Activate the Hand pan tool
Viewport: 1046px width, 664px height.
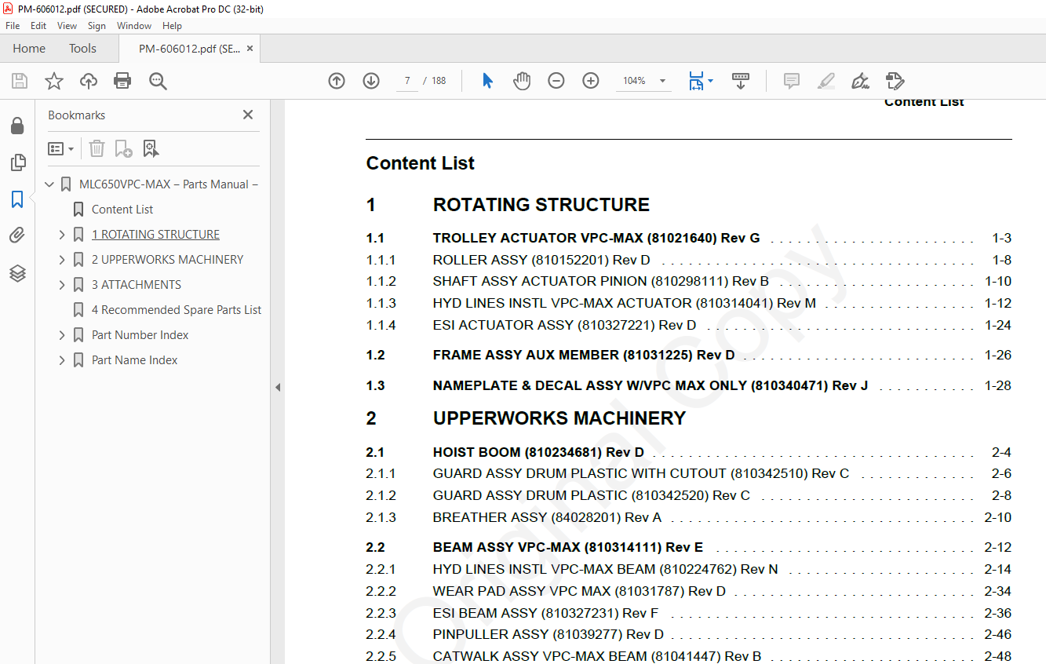click(x=522, y=81)
